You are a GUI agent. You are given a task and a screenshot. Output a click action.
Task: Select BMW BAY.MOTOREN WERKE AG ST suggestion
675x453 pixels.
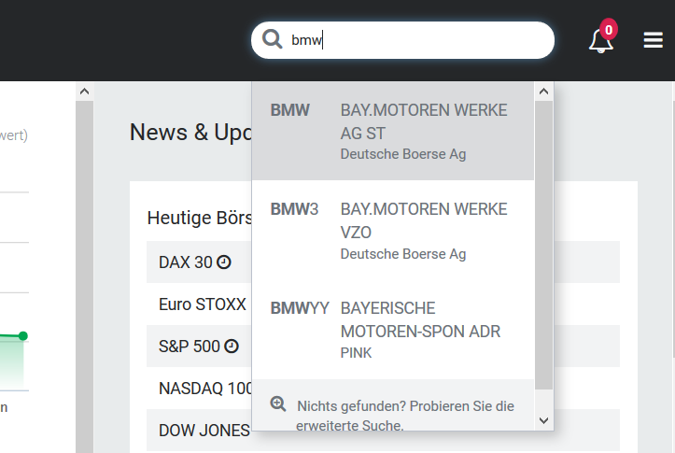tap(393, 132)
